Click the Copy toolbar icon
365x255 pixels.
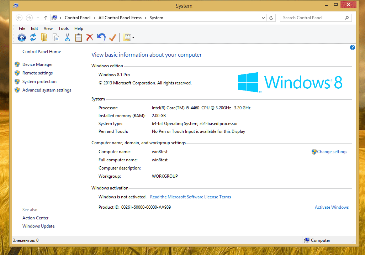coord(55,37)
